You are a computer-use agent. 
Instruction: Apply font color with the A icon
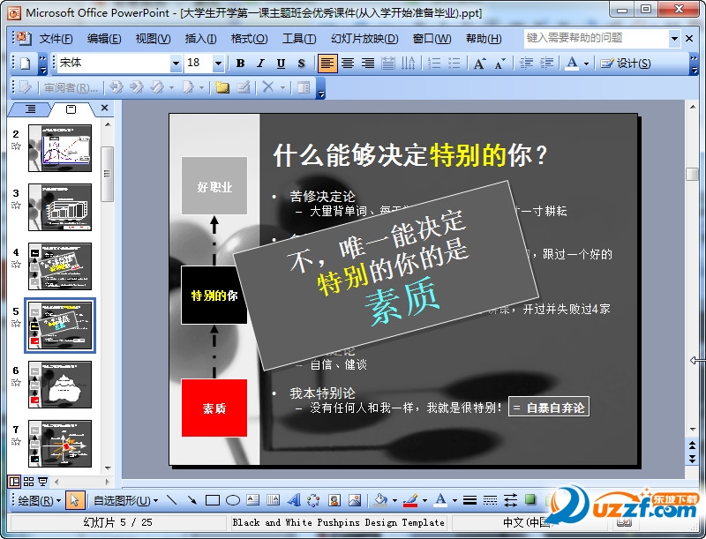pyautogui.click(x=572, y=64)
